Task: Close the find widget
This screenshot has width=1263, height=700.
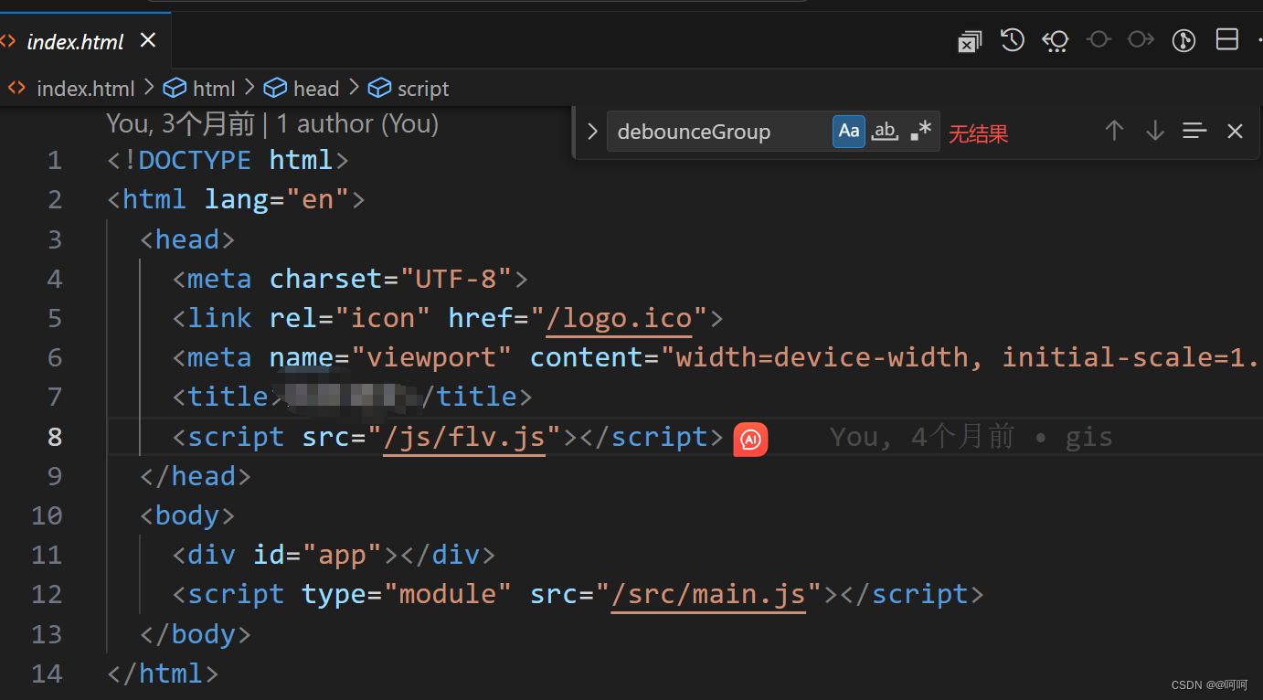Action: 1235,132
